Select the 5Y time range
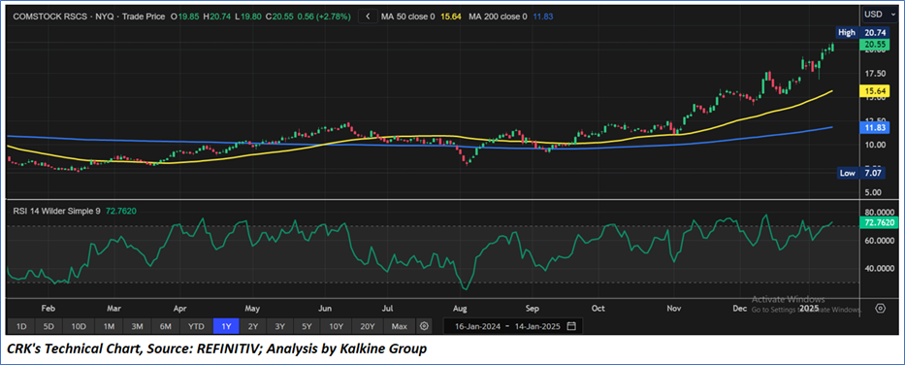 [307, 326]
